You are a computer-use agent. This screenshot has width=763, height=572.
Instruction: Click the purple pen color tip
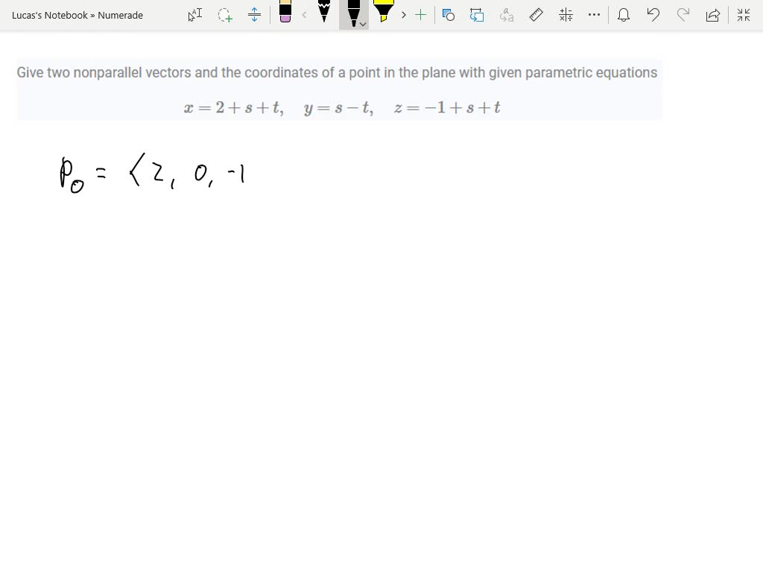(285, 20)
